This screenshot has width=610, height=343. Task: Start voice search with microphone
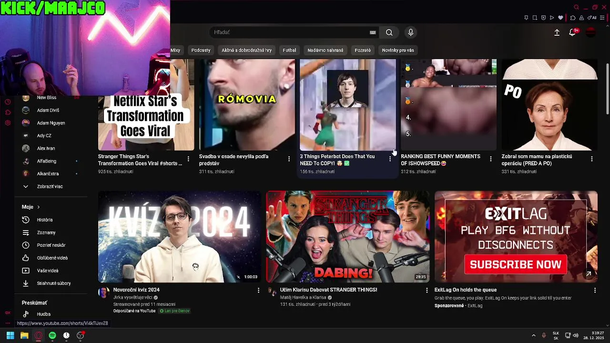(411, 32)
